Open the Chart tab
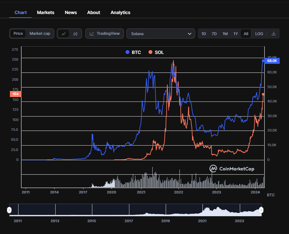Screen dimensions: 289x234 click(x=21, y=13)
